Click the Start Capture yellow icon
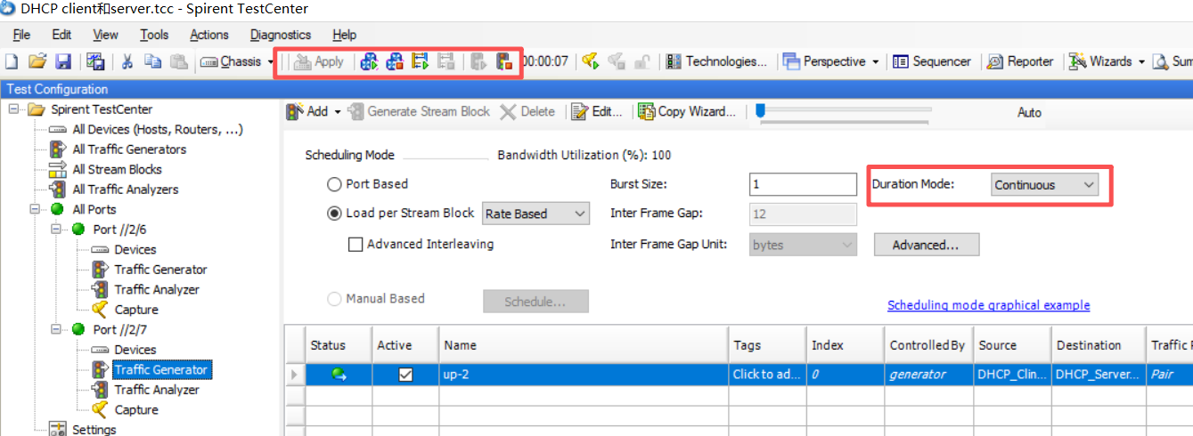Screen dimensions: 1193x436 590,61
